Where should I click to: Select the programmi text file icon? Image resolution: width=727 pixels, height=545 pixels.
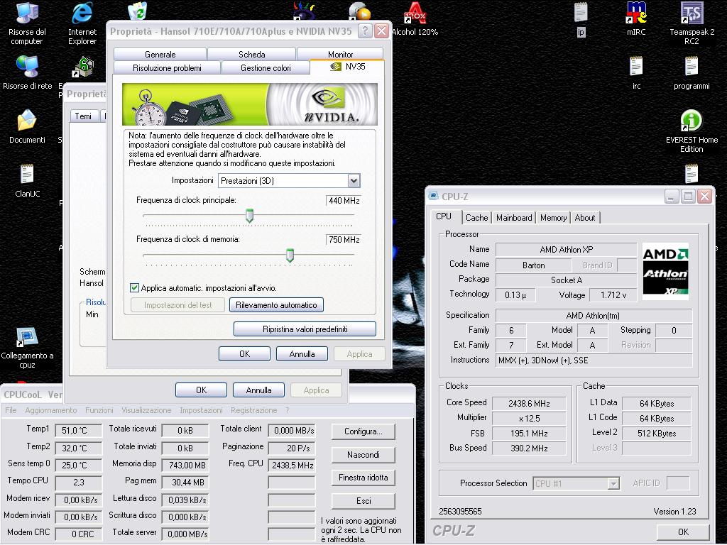coord(692,73)
